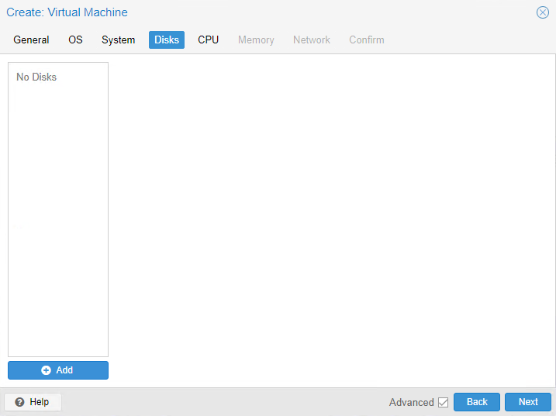Screen dimensions: 556x416
Task: Go to the System tab
Action: click(119, 40)
